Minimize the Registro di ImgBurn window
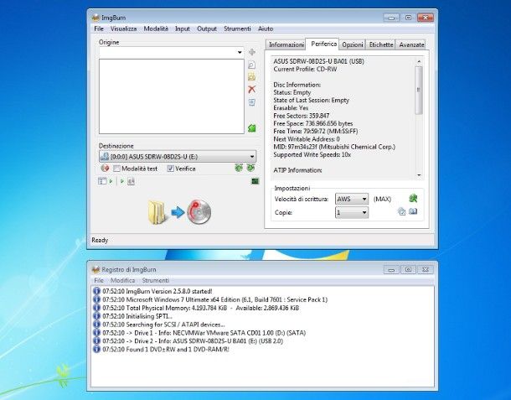The height and width of the screenshot is (400, 511). click(391, 269)
